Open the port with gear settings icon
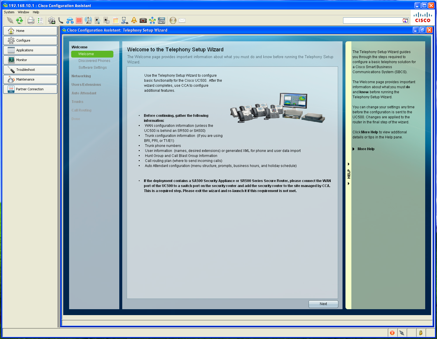The width and height of the screenshot is (437, 339). point(106,20)
